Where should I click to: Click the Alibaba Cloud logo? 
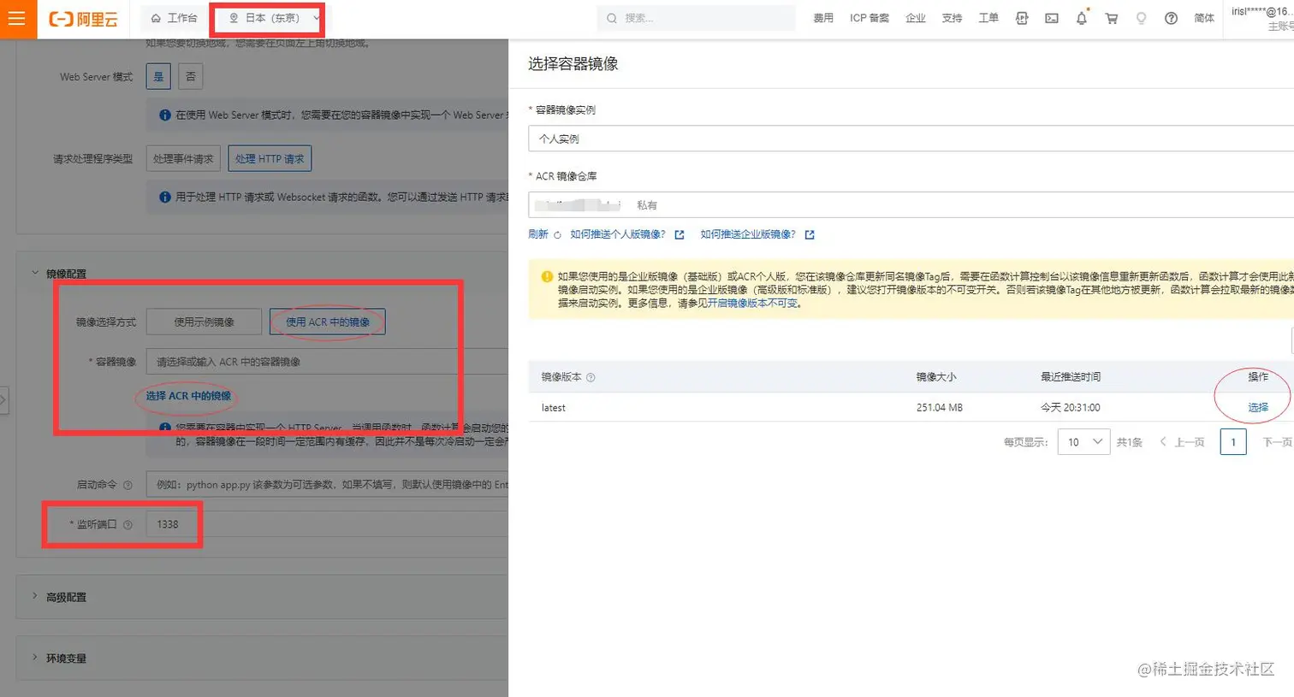pyautogui.click(x=83, y=19)
